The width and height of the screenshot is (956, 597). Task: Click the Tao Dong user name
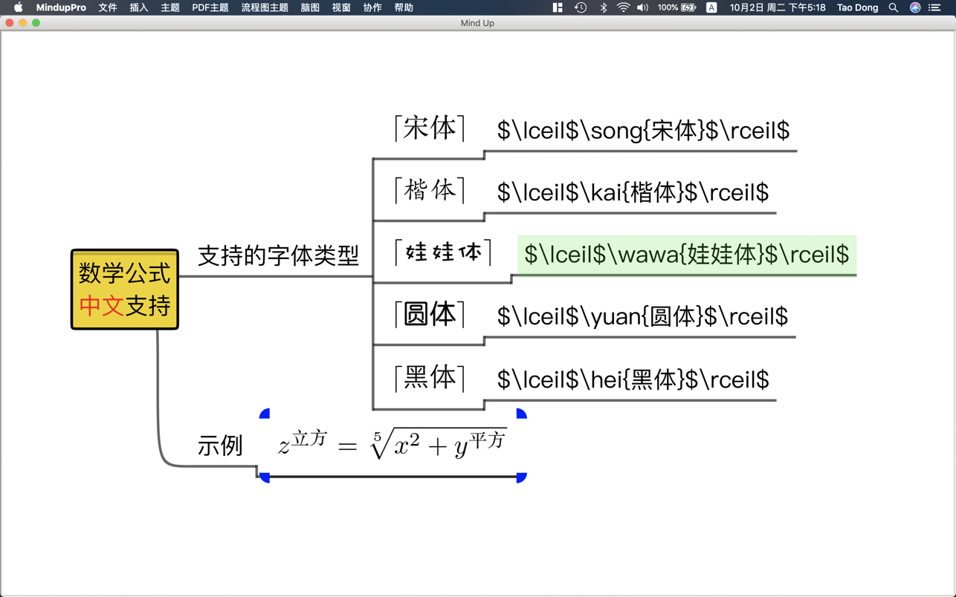(857, 7)
